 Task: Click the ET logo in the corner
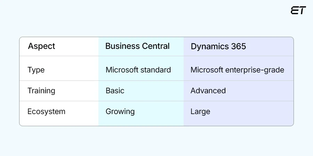(x=298, y=10)
